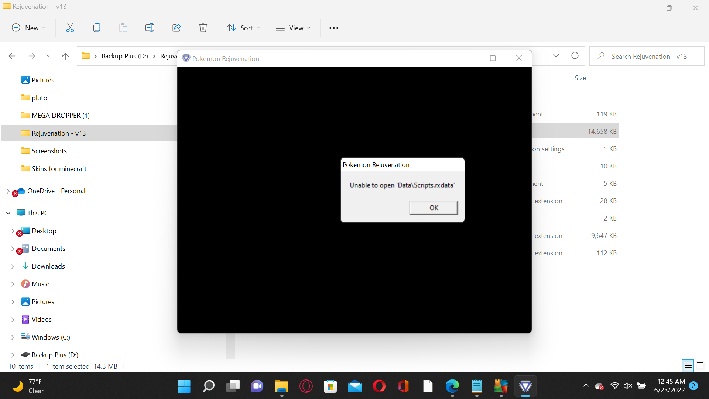Image resolution: width=709 pixels, height=399 pixels.
Task: Click the Search Rejuvenation - v13 box
Action: [x=647, y=56]
